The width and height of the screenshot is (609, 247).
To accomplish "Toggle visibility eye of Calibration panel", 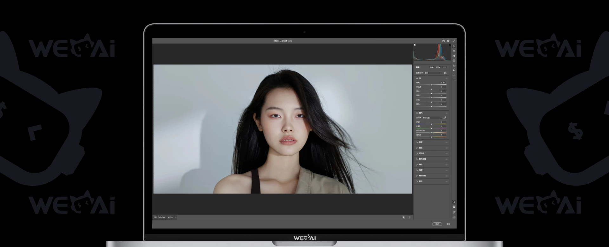I will click(x=446, y=181).
